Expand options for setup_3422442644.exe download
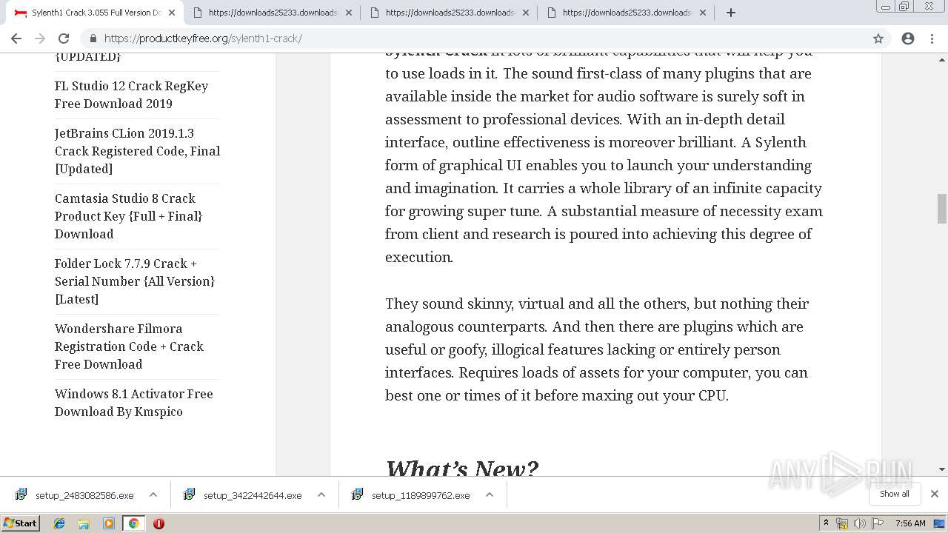This screenshot has height=533, width=948. (x=321, y=495)
